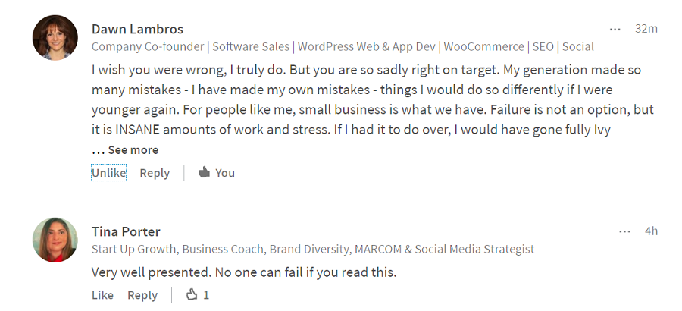Reply to Dawn Lambros's comment

click(155, 173)
